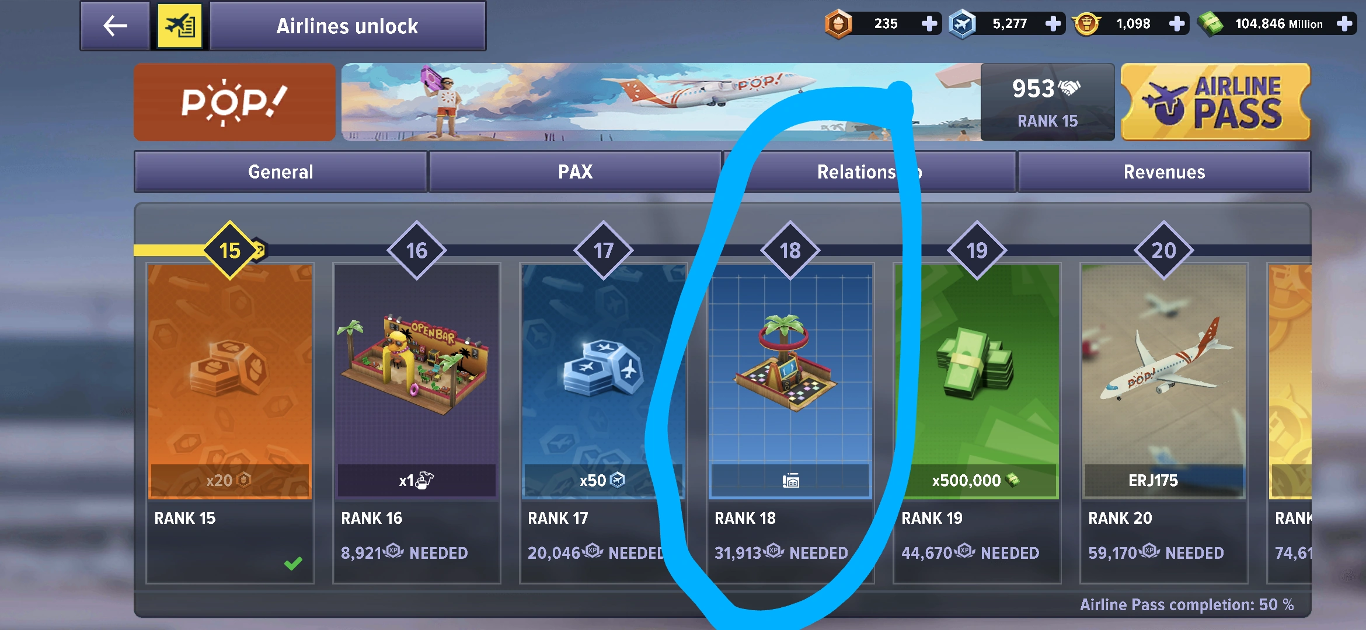The width and height of the screenshot is (1366, 630).
Task: Tap the POP! airline logo
Action: 235,102
